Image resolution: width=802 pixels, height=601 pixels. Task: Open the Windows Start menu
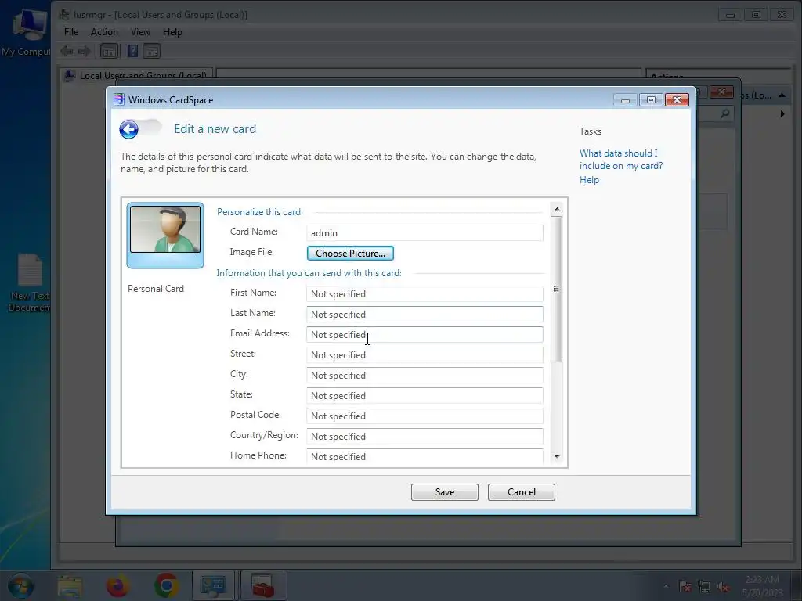pyautogui.click(x=21, y=585)
